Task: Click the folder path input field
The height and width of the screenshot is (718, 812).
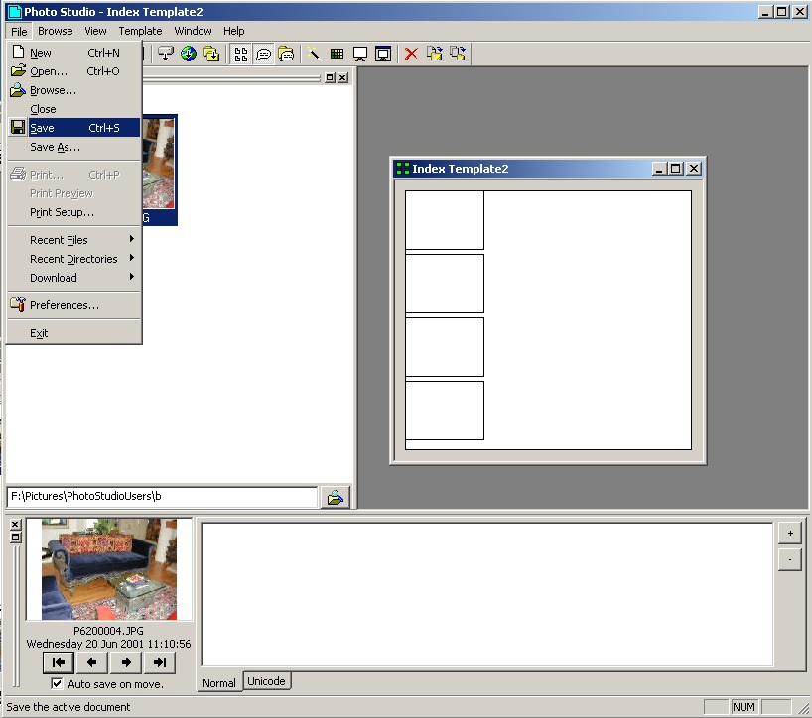Action: coord(162,497)
